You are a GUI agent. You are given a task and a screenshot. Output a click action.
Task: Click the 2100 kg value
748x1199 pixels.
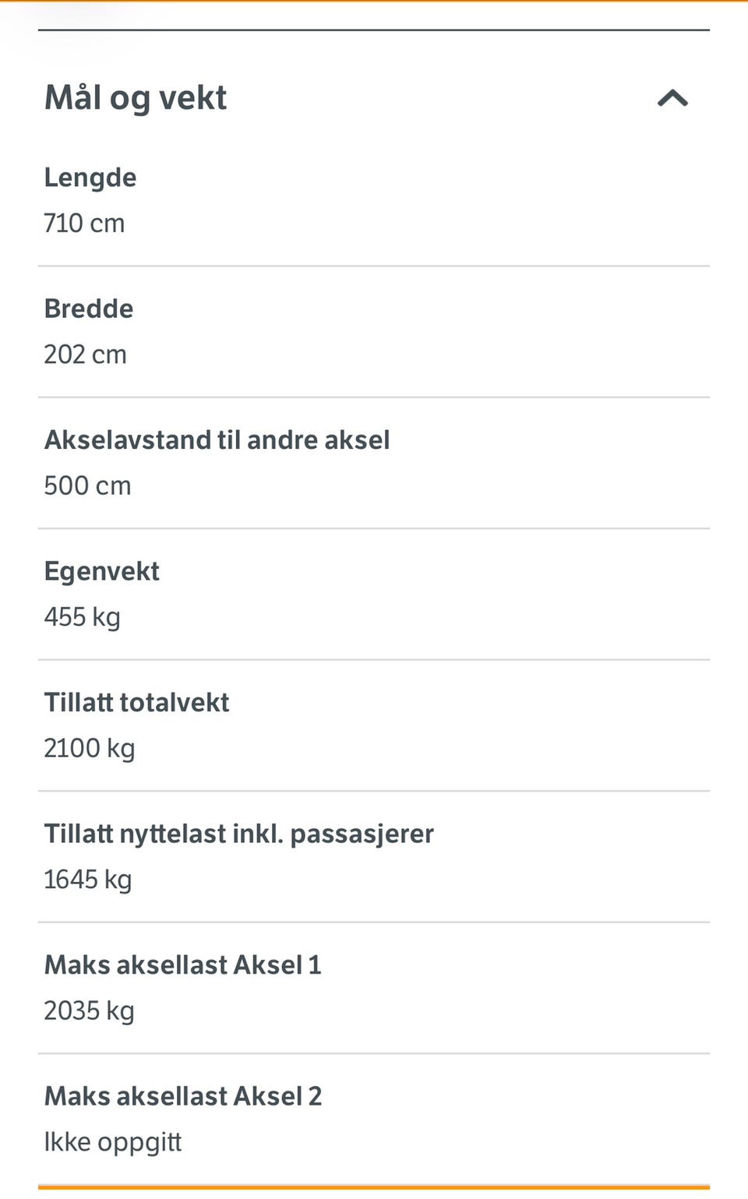(90, 749)
